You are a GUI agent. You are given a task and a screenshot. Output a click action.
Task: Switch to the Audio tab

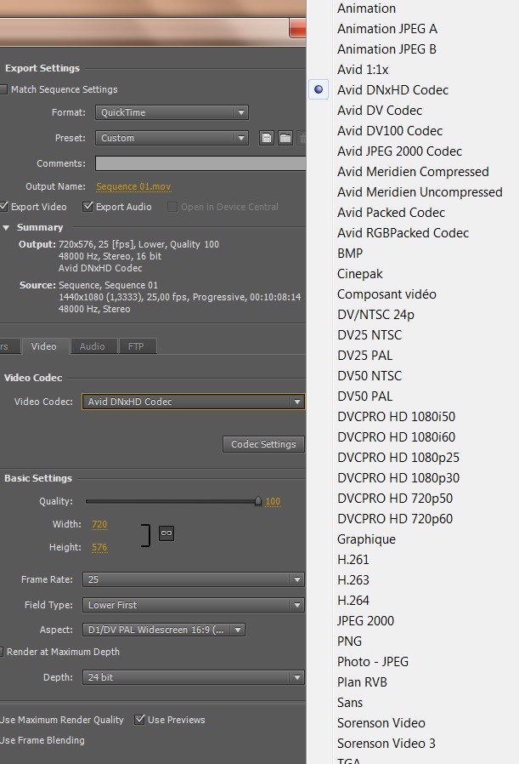point(93,346)
